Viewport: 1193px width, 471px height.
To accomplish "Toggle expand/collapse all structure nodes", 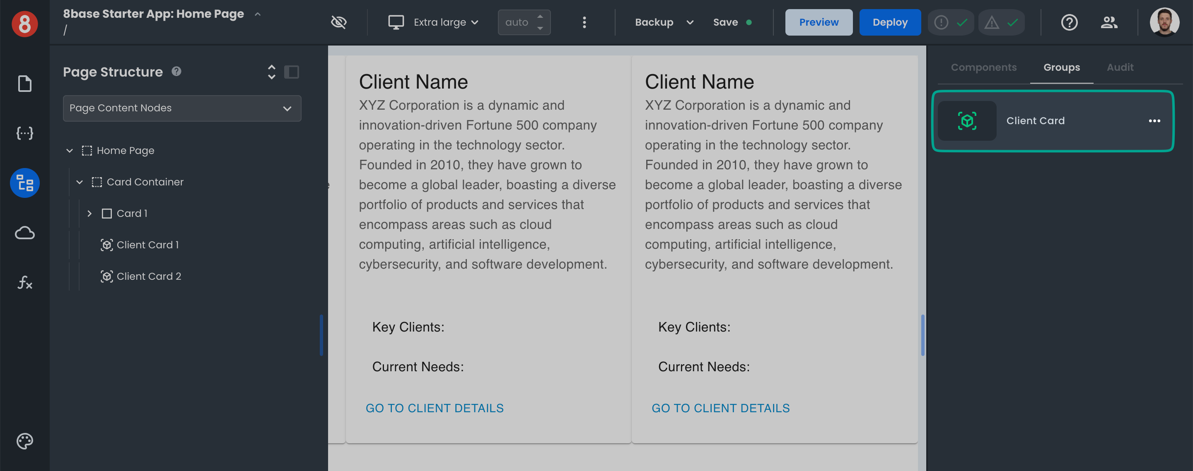I will [x=271, y=72].
